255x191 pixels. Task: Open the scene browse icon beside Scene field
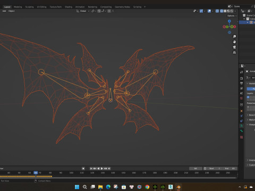coord(230,6)
